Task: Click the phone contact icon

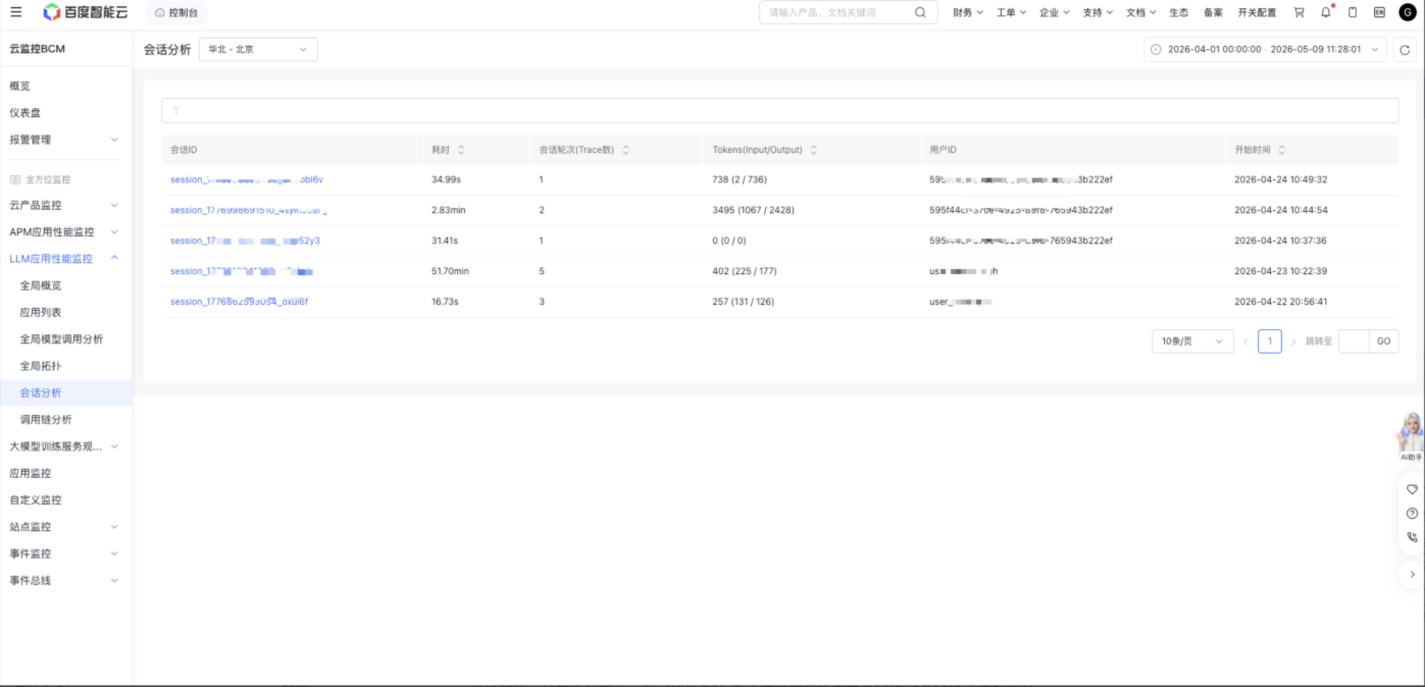Action: 1412,537
